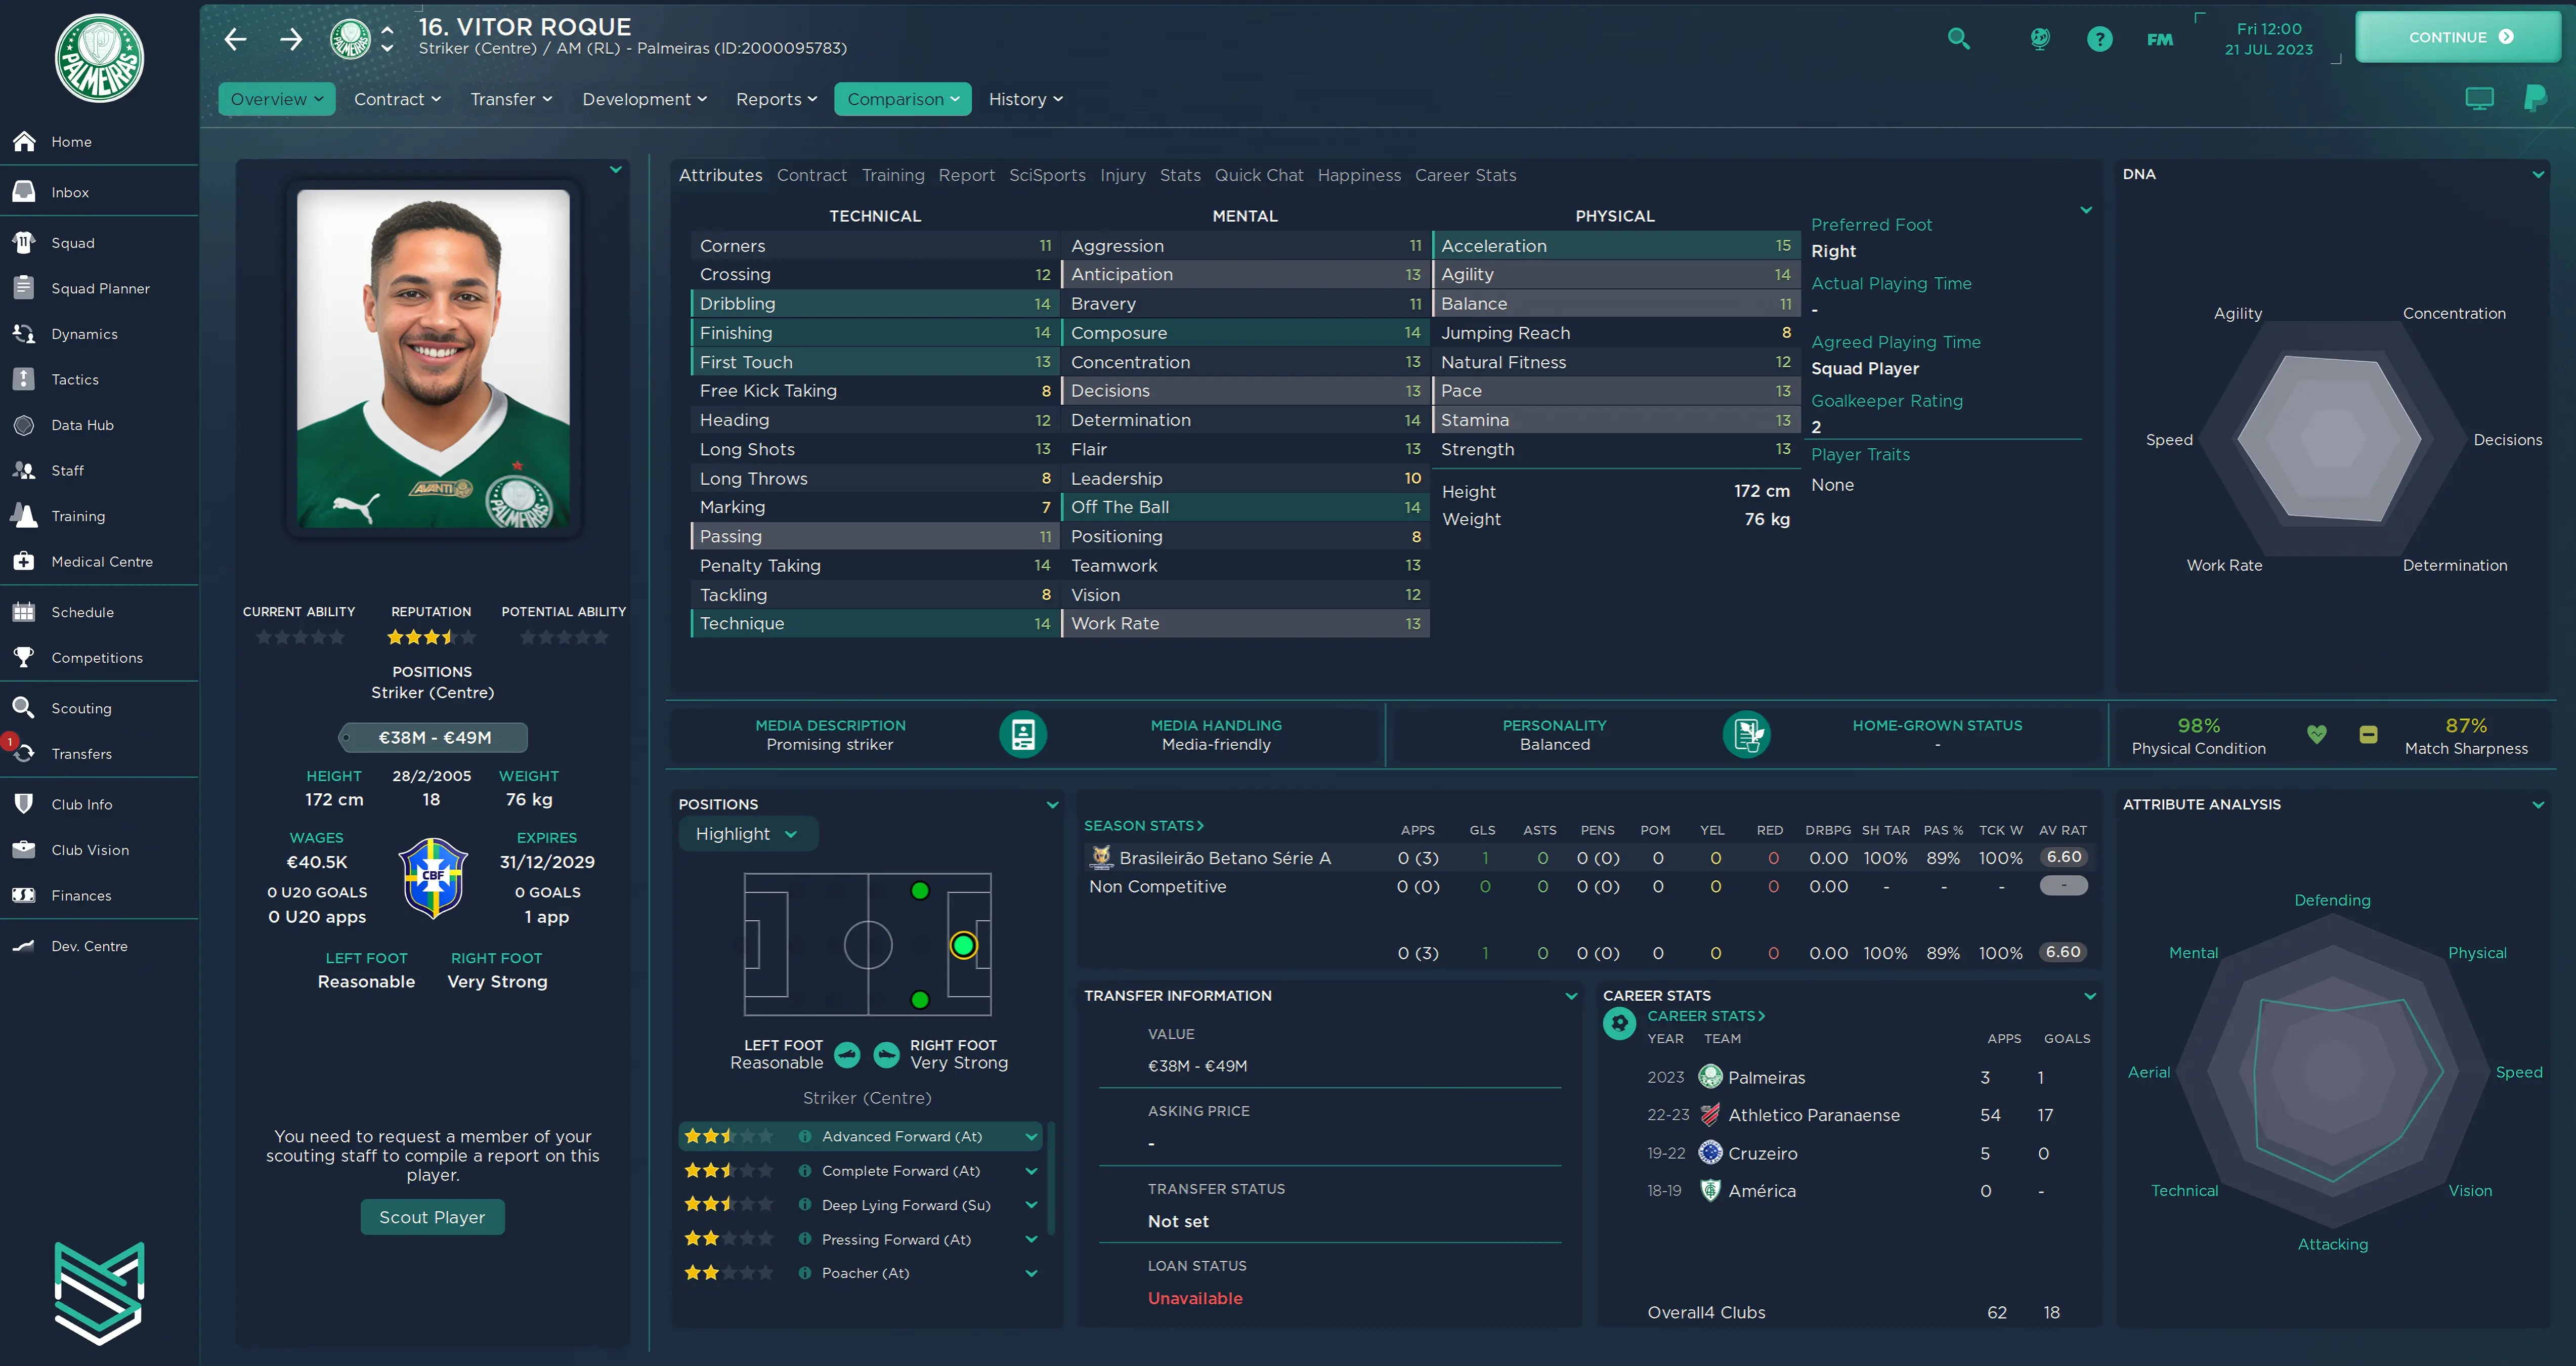Go back with the left arrow
Viewport: 2576px width, 1366px height.
pyautogui.click(x=235, y=39)
